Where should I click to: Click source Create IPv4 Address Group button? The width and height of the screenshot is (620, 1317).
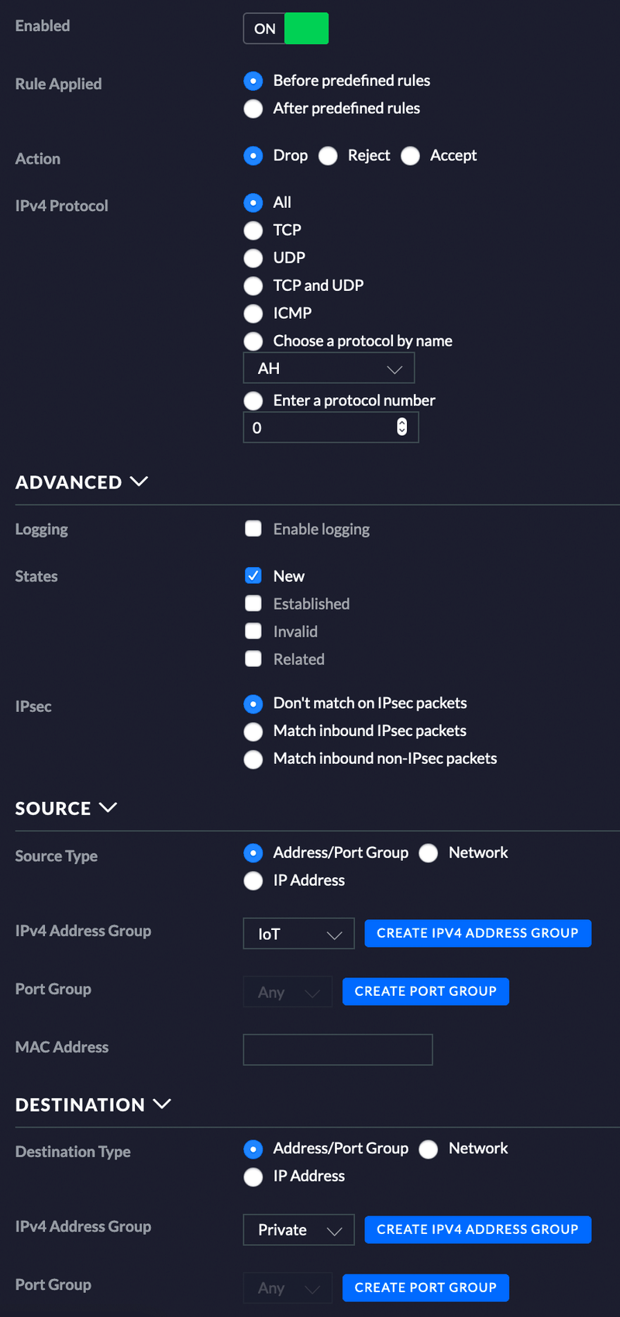477,933
